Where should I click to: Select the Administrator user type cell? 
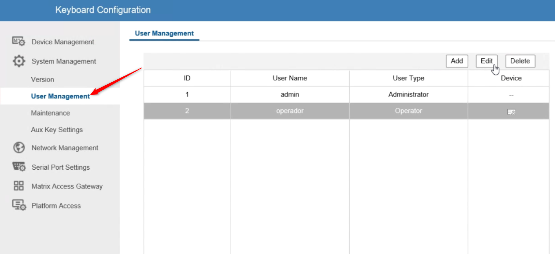pos(409,94)
